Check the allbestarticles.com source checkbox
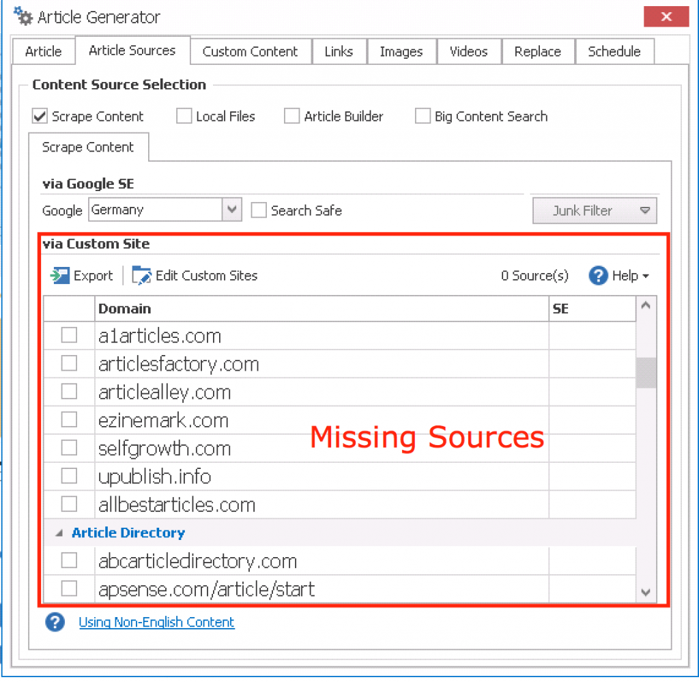 click(69, 504)
